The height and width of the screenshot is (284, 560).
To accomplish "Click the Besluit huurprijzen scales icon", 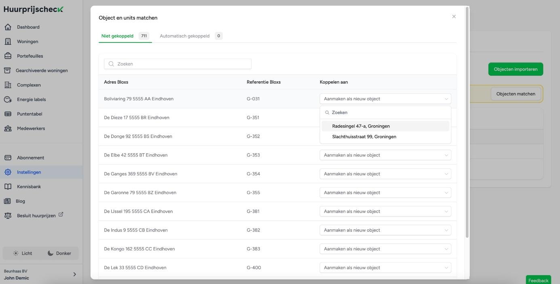I will point(8,216).
